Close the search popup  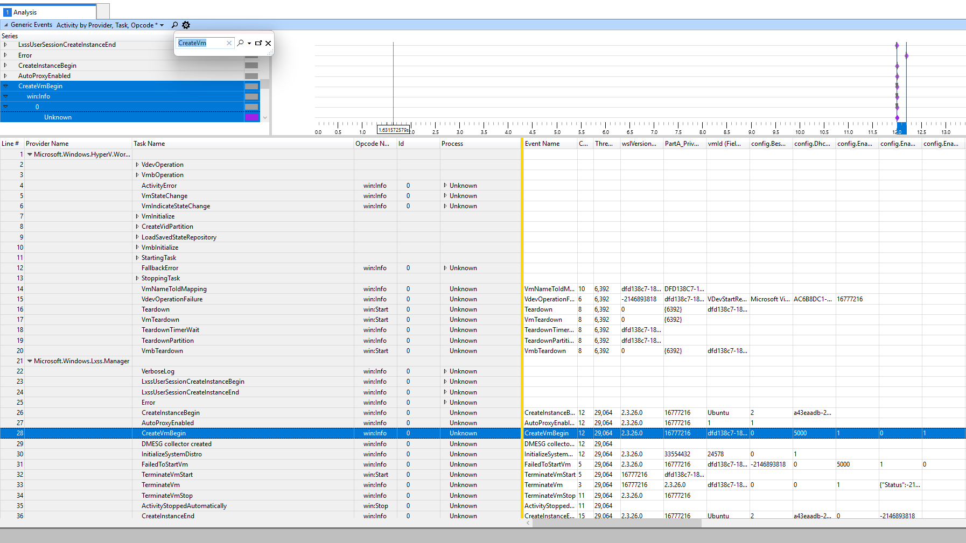point(268,43)
